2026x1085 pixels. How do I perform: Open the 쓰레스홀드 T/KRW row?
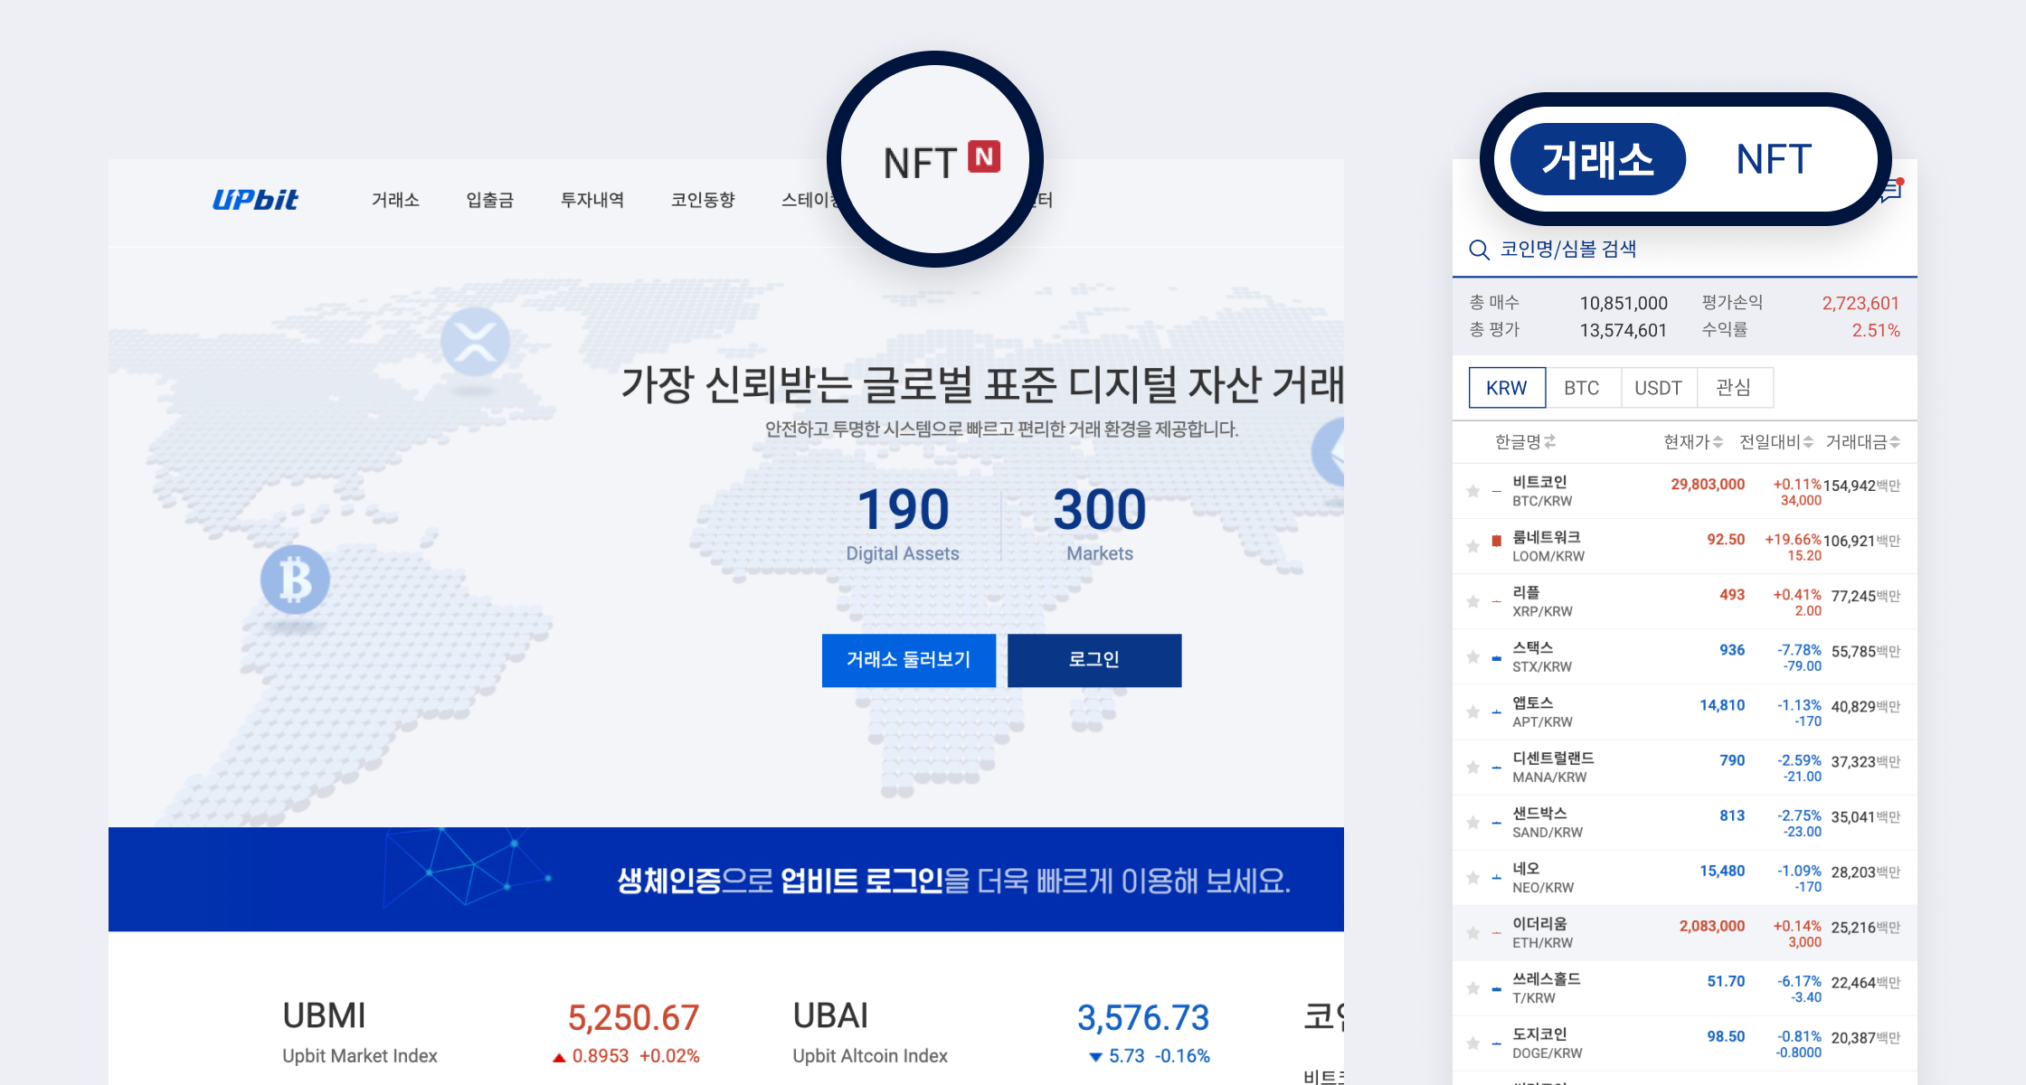point(1684,987)
